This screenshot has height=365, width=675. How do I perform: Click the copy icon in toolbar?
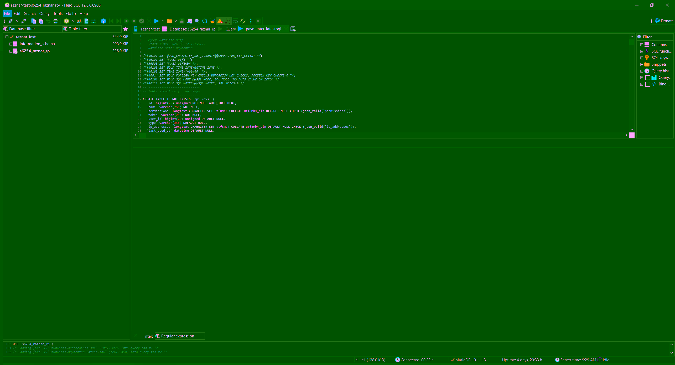point(33,21)
